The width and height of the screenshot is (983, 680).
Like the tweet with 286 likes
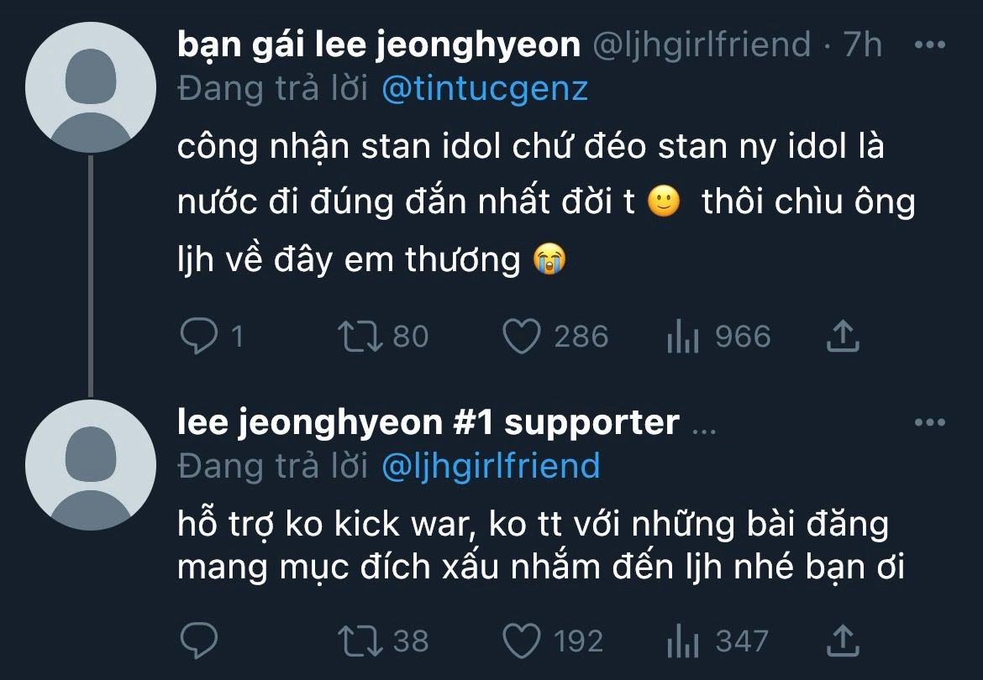pyautogui.click(x=520, y=337)
